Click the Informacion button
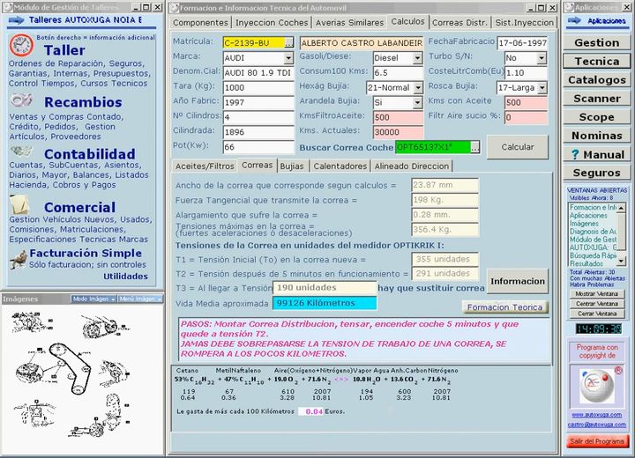635x458 pixels. click(518, 281)
